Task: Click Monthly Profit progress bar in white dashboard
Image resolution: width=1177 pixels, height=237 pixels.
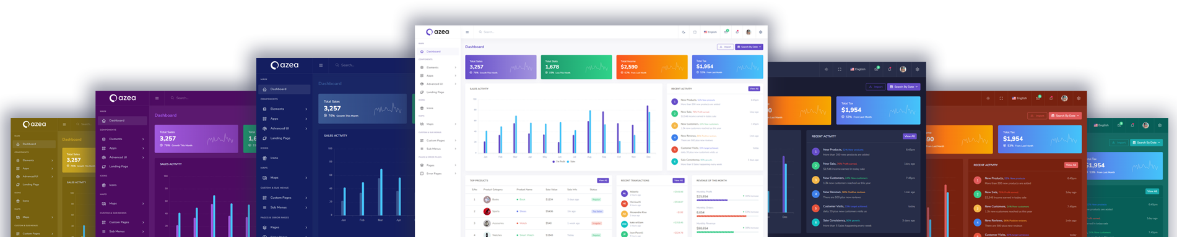Action: [x=727, y=201]
